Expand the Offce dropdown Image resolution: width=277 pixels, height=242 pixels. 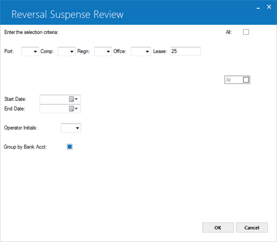pos(141,51)
